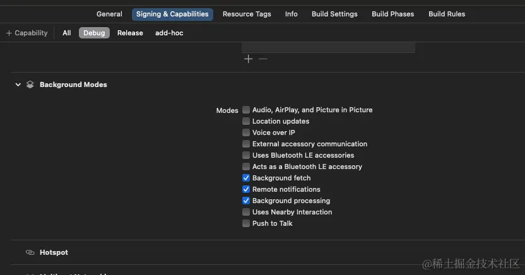Go to the Build Phases tab

pos(392,14)
